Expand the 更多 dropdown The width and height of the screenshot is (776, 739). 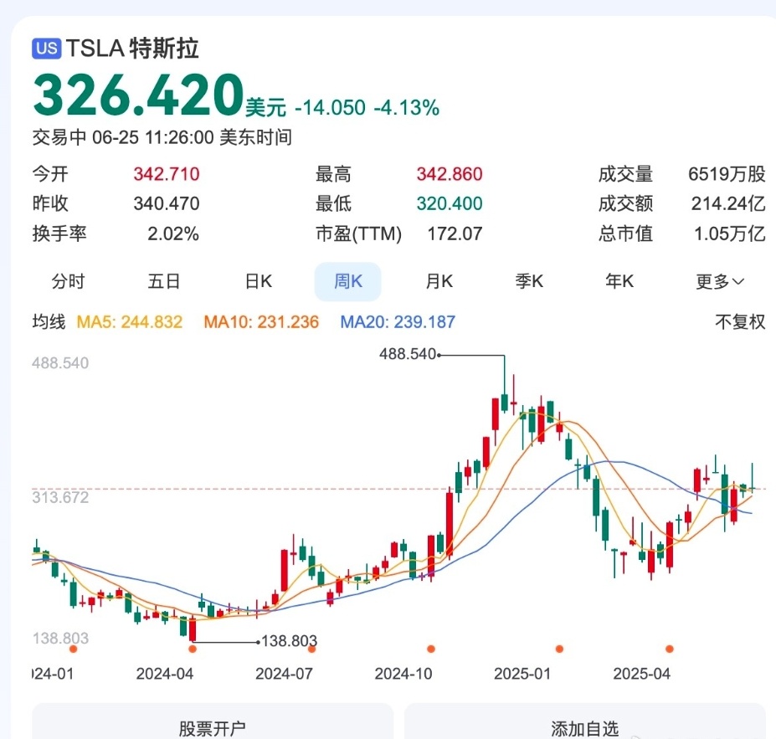pyautogui.click(x=720, y=282)
